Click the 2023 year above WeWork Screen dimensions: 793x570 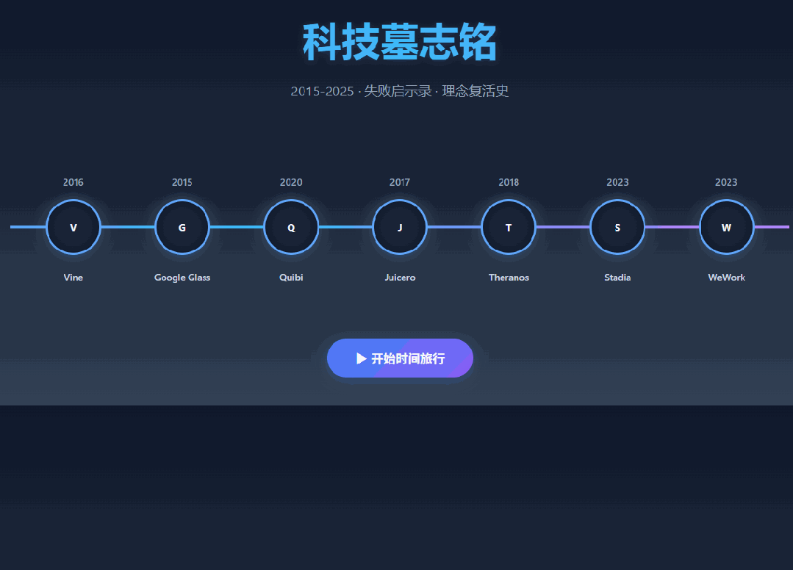727,182
